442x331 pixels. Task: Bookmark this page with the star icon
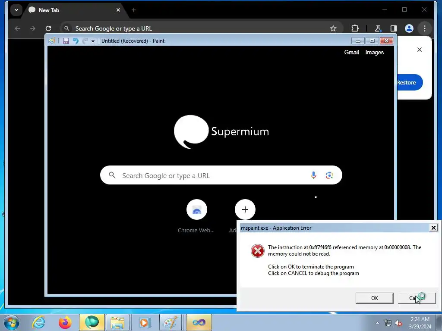pos(333,28)
